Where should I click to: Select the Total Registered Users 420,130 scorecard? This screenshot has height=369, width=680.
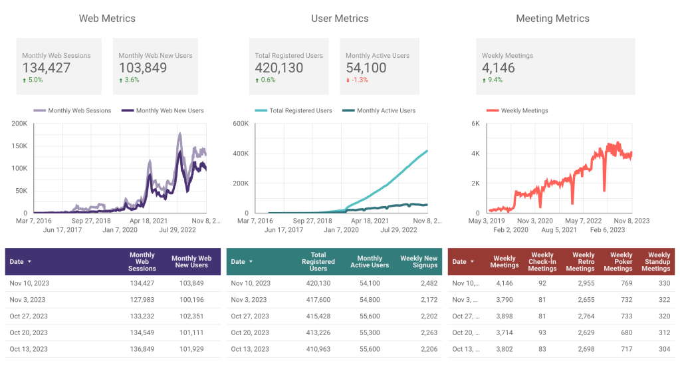click(x=289, y=66)
